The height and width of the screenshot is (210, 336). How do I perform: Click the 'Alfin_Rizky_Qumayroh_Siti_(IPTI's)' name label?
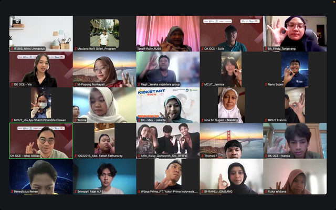point(164,156)
